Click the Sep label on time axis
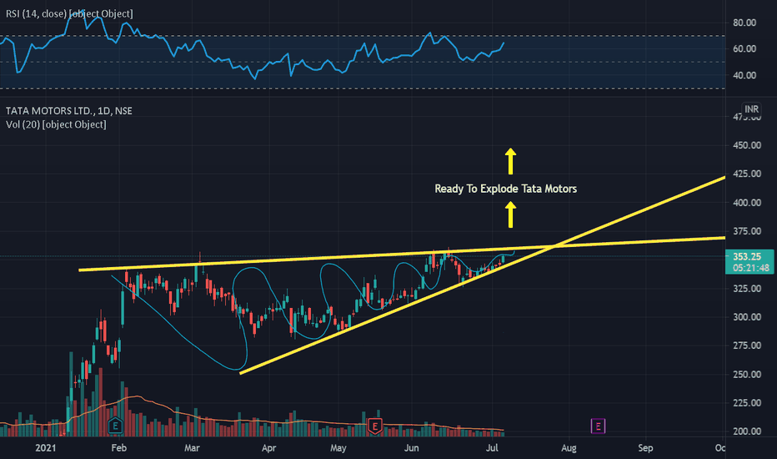The image size is (777, 459). tap(645, 448)
